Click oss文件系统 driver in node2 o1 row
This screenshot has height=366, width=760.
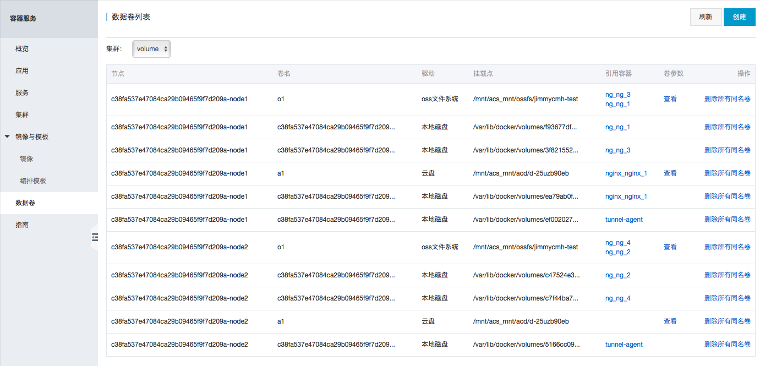[x=440, y=247]
